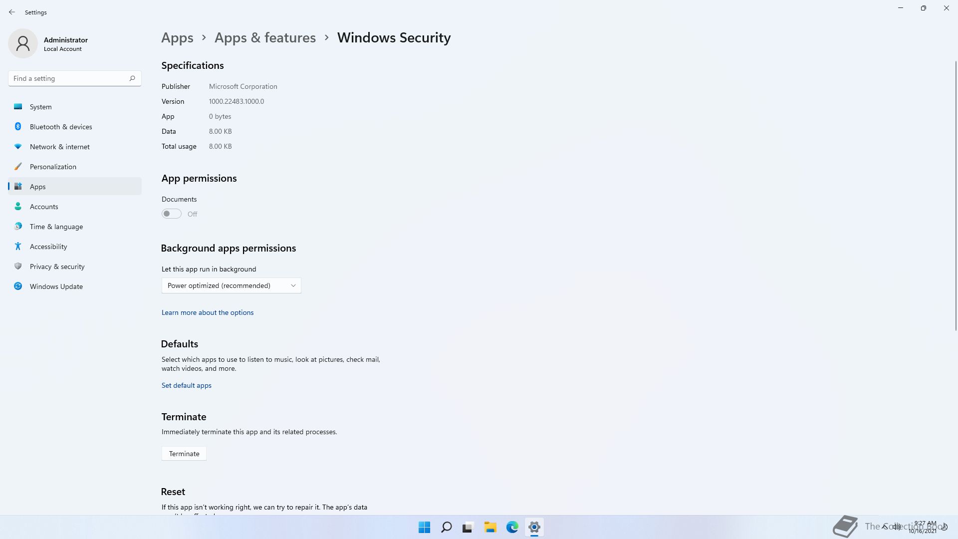Open Task View on taskbar
The height and width of the screenshot is (539, 958).
468,527
